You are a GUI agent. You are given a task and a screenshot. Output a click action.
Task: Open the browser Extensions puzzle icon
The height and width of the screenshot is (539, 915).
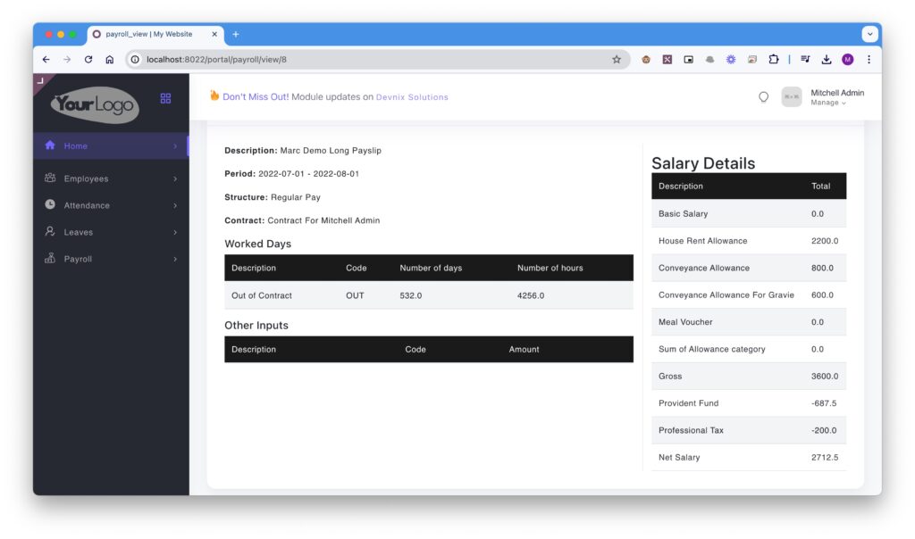pos(774,60)
